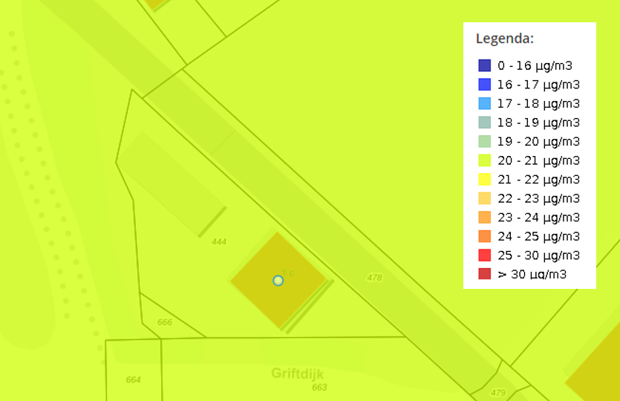Image resolution: width=620 pixels, height=401 pixels.
Task: Click the > 30 µg/m3 dark red swatch
Action: click(484, 274)
